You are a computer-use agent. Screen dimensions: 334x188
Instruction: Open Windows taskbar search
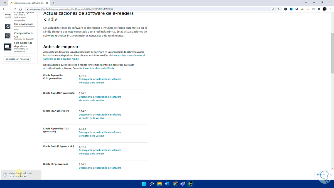coord(152,184)
